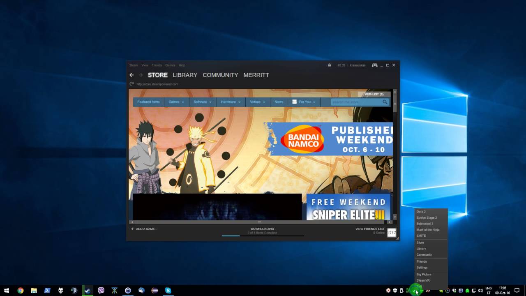Open the Games menu

tap(170, 65)
